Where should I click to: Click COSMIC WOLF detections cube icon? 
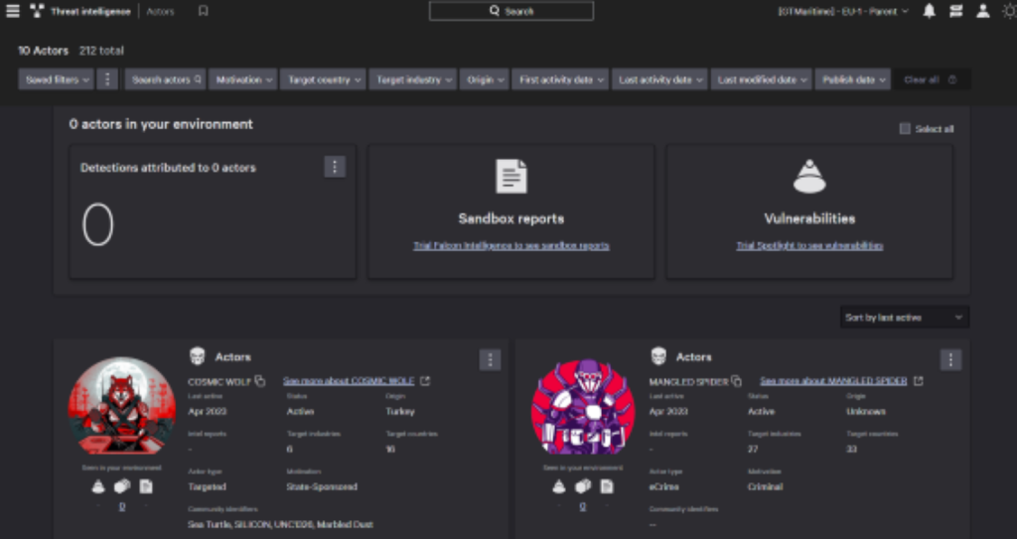click(122, 486)
